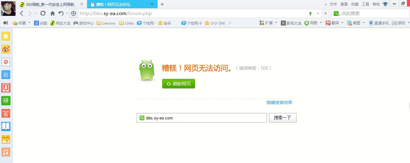410x163 pixels.
Task: Open the 文件 menu
Action: (x=333, y=4)
